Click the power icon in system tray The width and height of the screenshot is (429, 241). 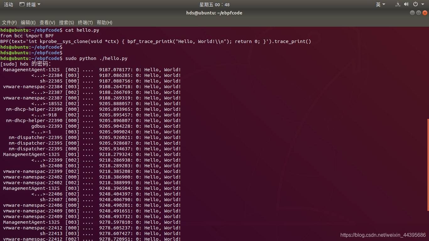[415, 4]
